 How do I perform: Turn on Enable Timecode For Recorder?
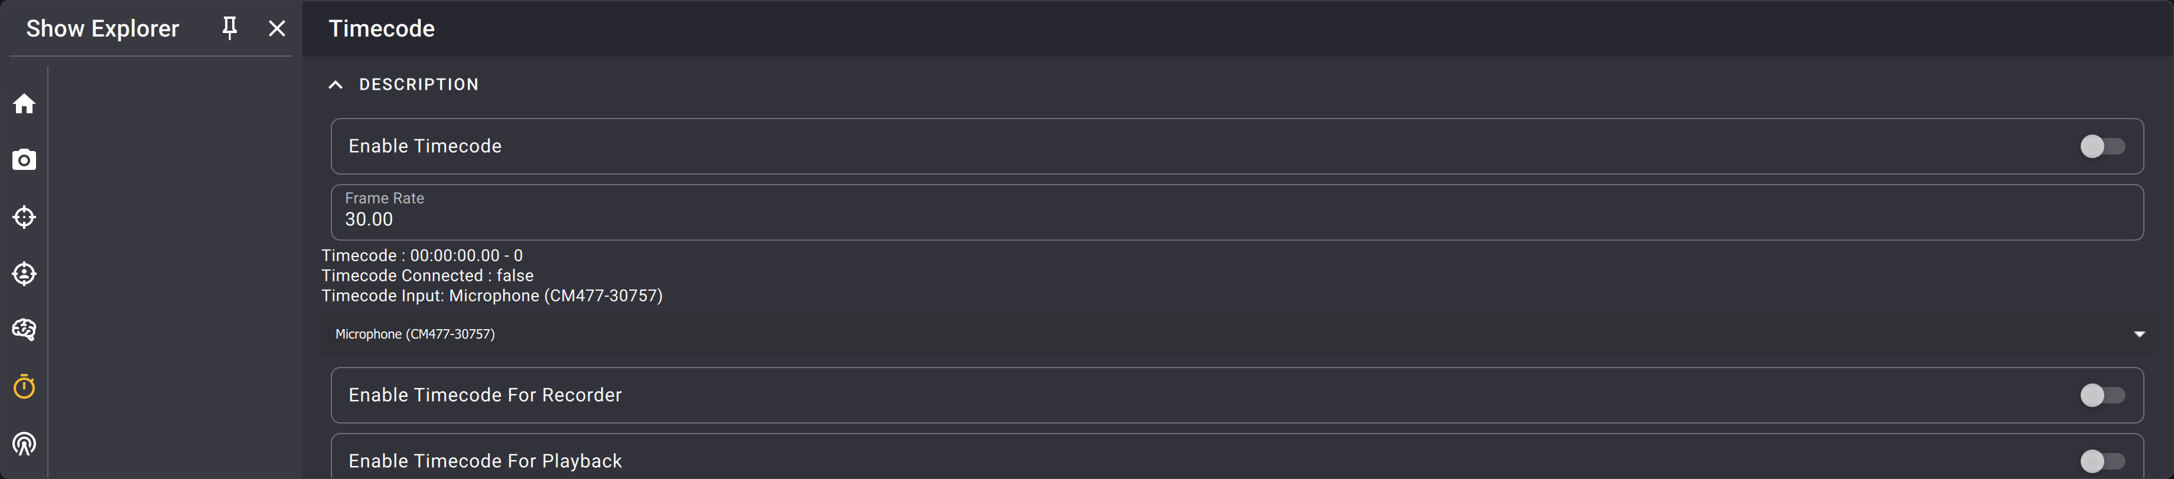click(x=2101, y=395)
